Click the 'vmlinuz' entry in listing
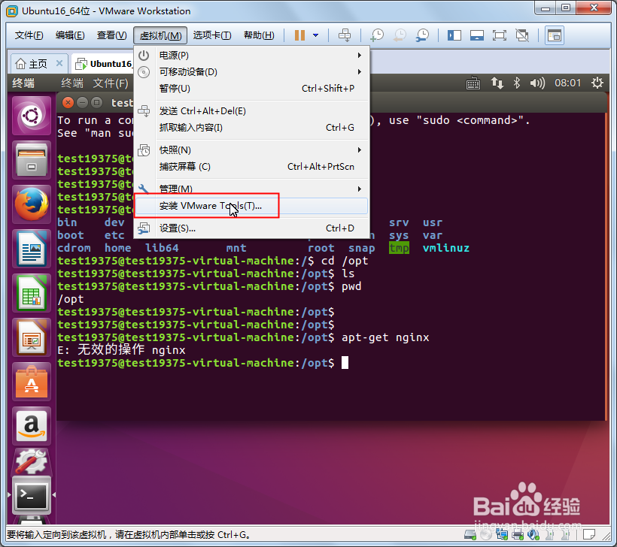 click(446, 248)
